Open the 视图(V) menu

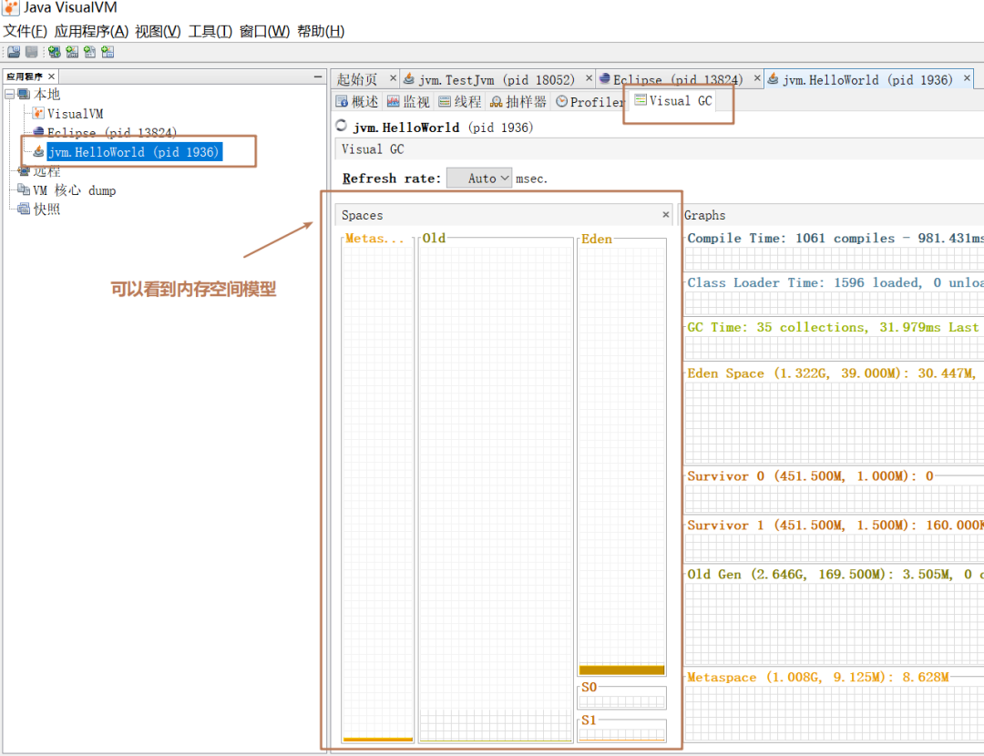click(158, 31)
